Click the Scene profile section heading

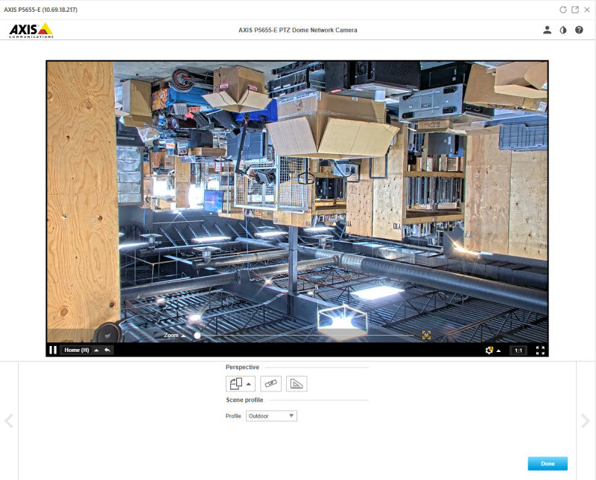pos(244,400)
